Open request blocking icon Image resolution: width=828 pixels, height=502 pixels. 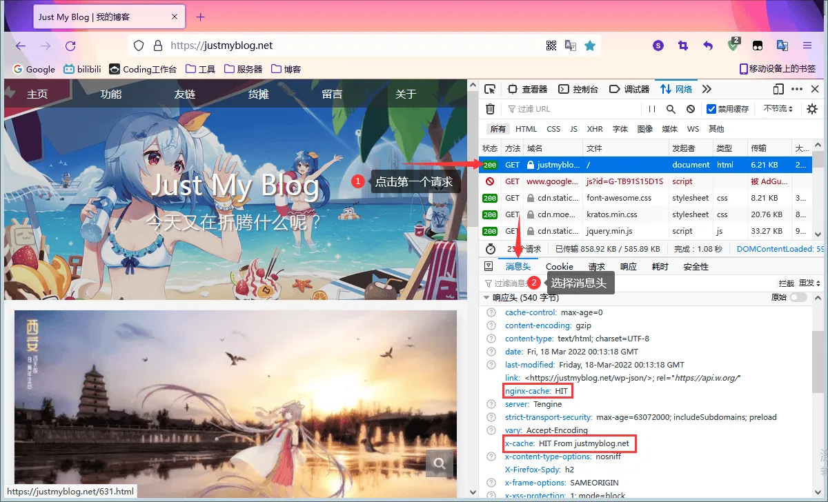click(x=690, y=109)
